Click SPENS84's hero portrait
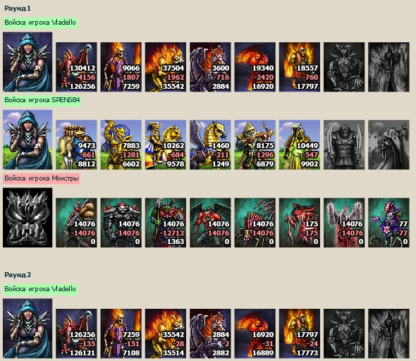 pos(27,140)
